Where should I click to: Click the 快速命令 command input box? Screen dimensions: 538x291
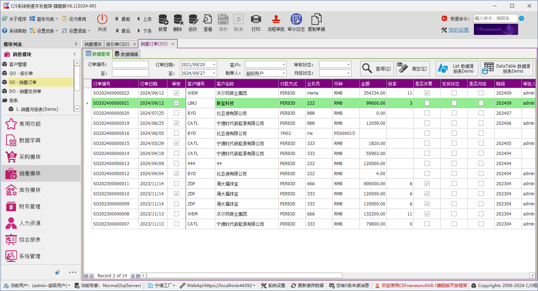click(496, 18)
